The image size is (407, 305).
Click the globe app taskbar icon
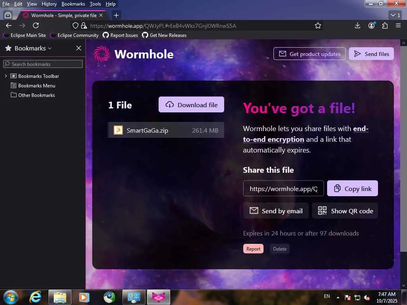[109, 297]
